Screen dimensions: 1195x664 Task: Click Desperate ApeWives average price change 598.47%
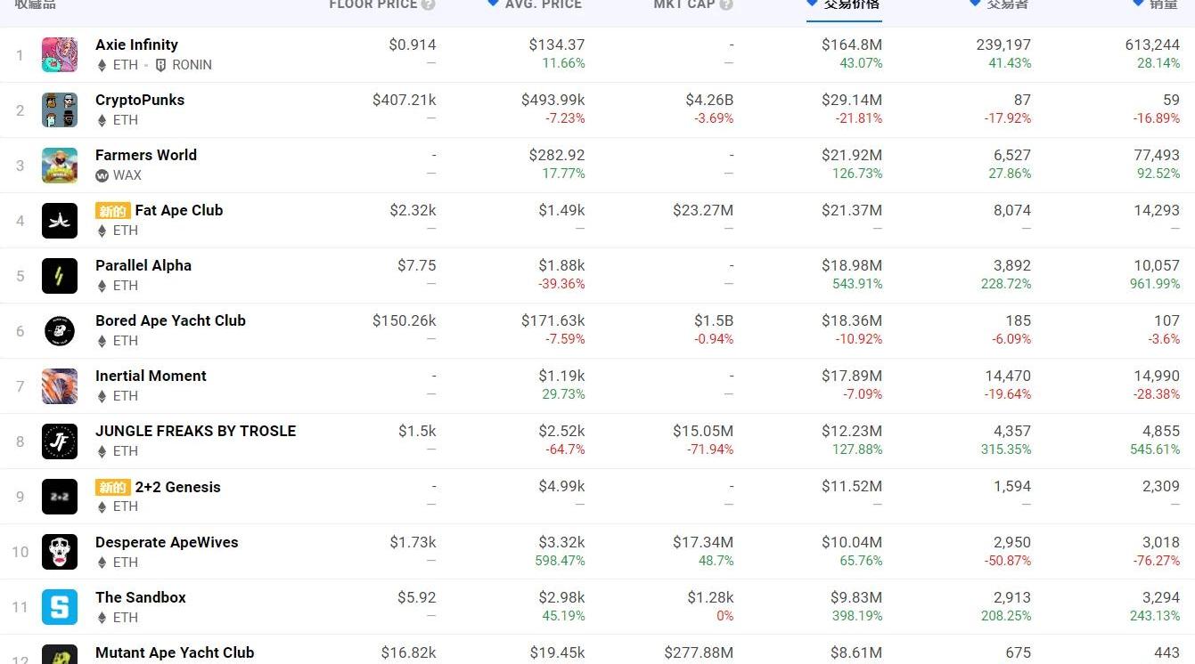coord(560,561)
